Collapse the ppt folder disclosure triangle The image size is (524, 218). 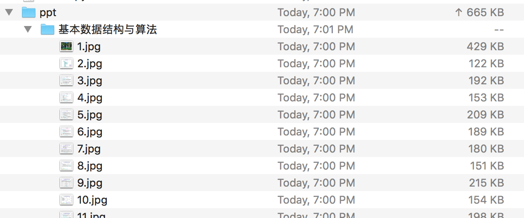point(9,13)
